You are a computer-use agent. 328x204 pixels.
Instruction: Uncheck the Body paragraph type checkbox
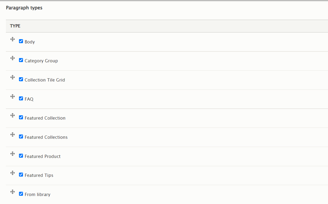click(21, 41)
